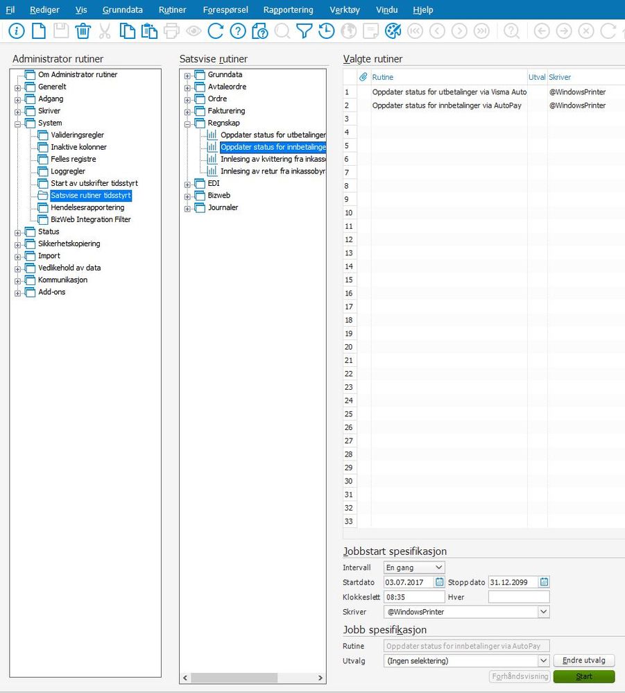Open the Rapportering menu
The width and height of the screenshot is (625, 693).
[288, 10]
